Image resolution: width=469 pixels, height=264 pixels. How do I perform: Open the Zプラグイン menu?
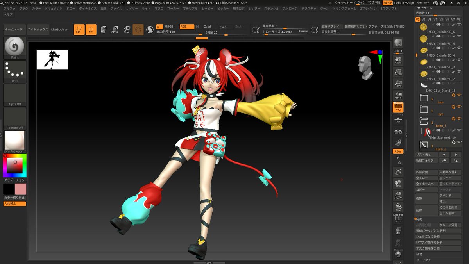point(368,8)
